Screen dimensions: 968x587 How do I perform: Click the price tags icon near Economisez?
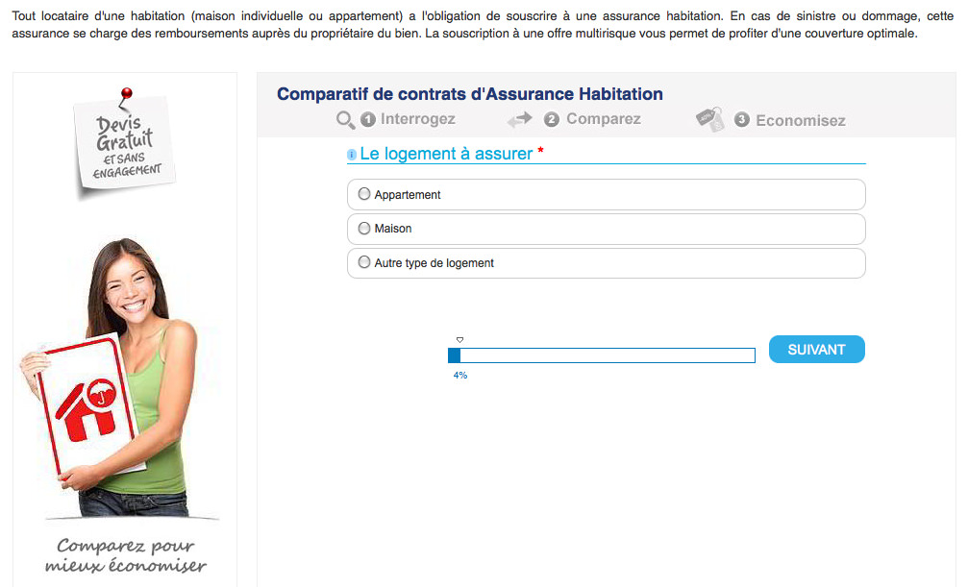pyautogui.click(x=709, y=119)
